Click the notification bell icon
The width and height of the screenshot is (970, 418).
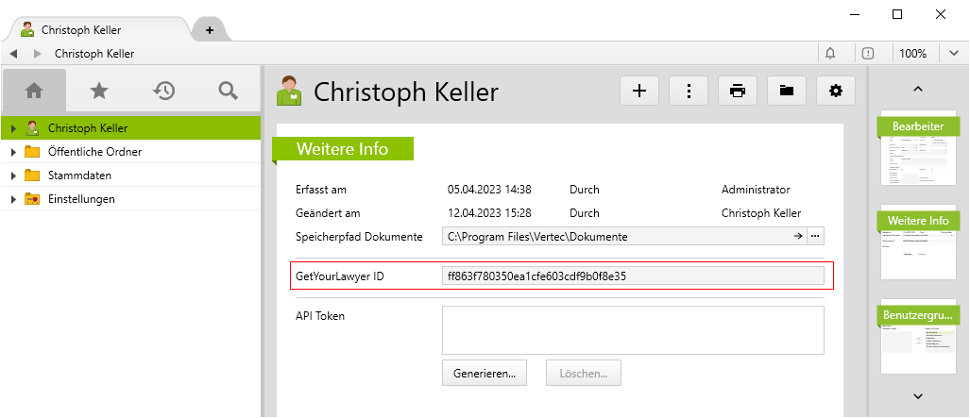tap(831, 54)
